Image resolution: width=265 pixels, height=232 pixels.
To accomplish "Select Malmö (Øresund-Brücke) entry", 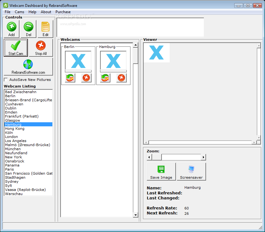I will pyautogui.click(x=28, y=145).
